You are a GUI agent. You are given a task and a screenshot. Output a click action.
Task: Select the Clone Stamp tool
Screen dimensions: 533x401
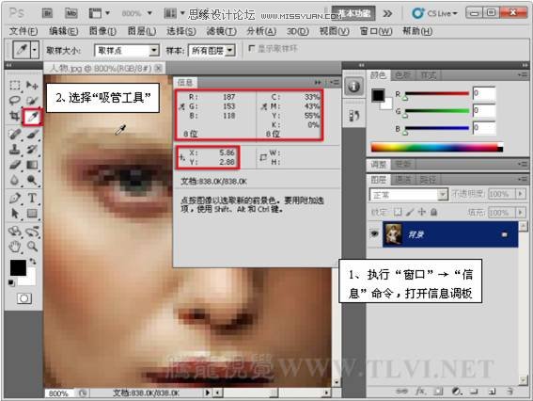[15, 150]
